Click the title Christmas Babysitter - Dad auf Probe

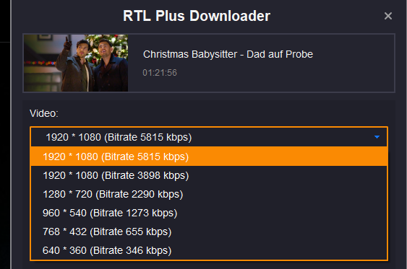[x=228, y=54]
